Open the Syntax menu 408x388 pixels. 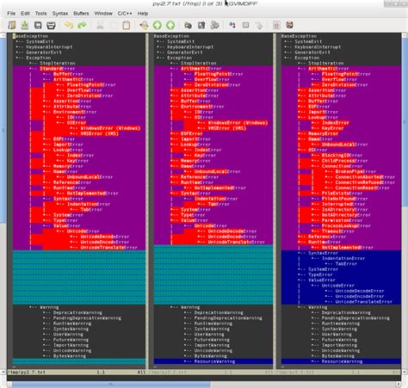(x=60, y=14)
